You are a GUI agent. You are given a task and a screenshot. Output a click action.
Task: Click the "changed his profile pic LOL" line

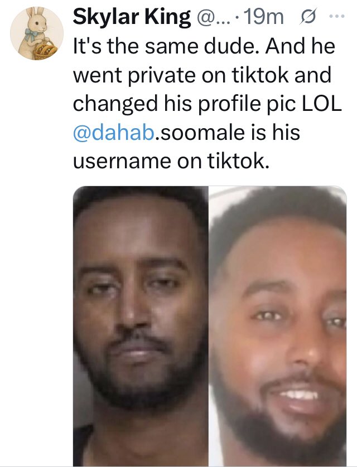point(206,104)
